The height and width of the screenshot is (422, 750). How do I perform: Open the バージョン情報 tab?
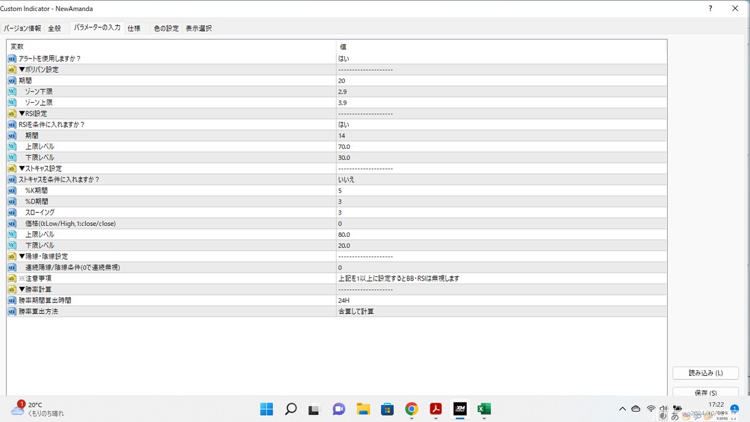pos(23,28)
